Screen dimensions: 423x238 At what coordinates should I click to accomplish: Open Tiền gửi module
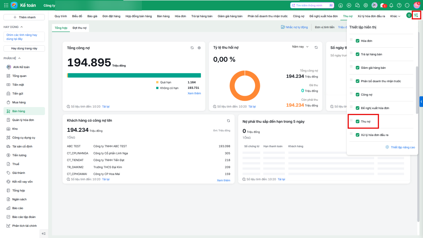click(24, 94)
